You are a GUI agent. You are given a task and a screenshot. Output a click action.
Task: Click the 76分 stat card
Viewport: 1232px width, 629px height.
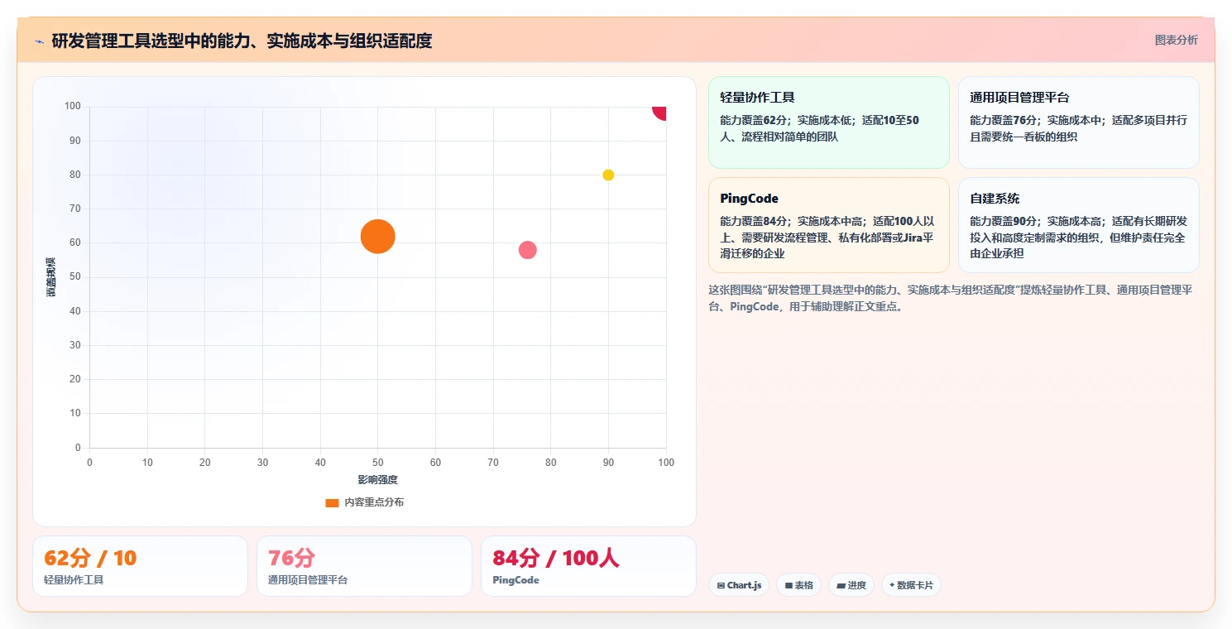364,566
